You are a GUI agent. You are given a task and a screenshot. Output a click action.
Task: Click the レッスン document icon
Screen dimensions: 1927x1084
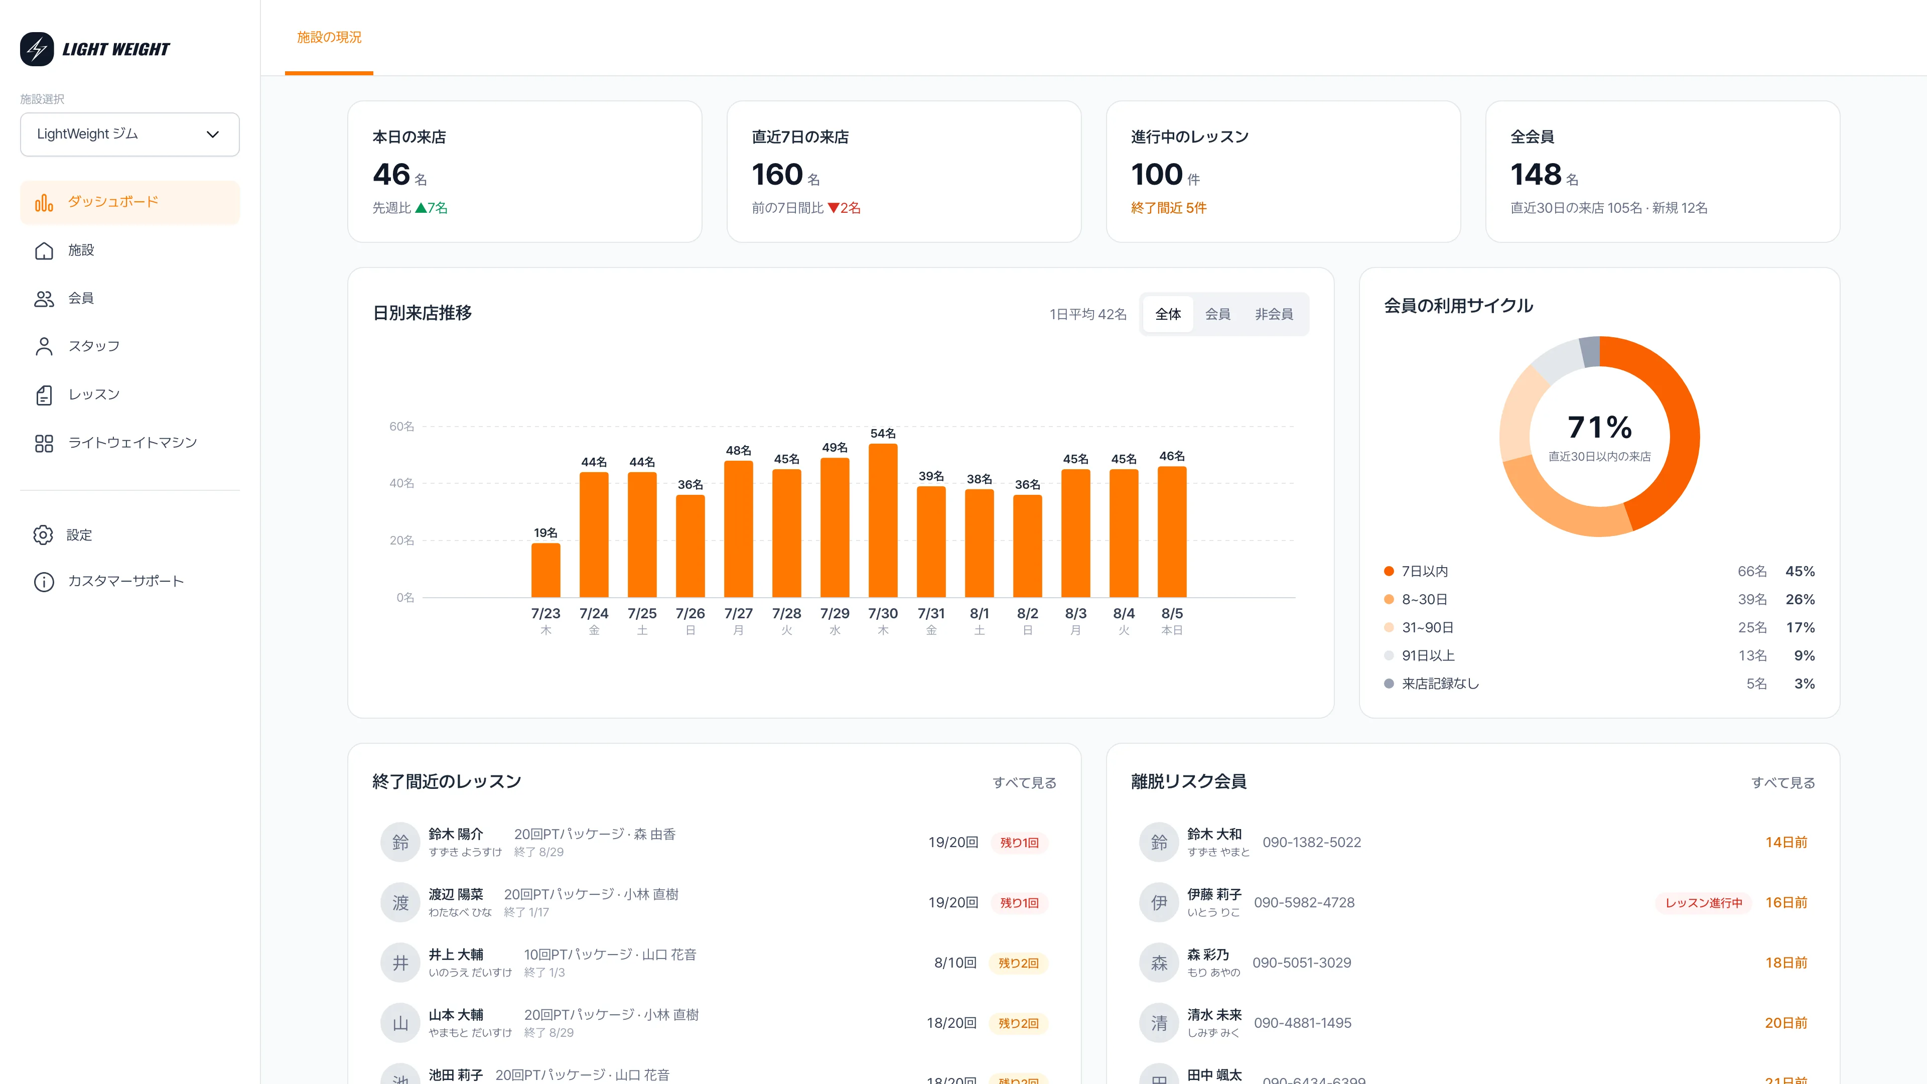(44, 395)
